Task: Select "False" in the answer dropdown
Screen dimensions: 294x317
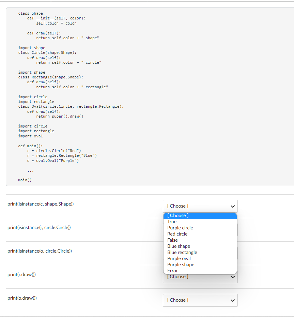Action: click(172, 240)
